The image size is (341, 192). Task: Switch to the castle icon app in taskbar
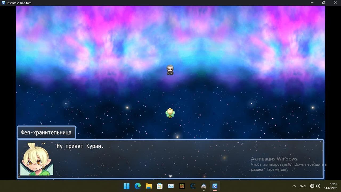pos(204,186)
